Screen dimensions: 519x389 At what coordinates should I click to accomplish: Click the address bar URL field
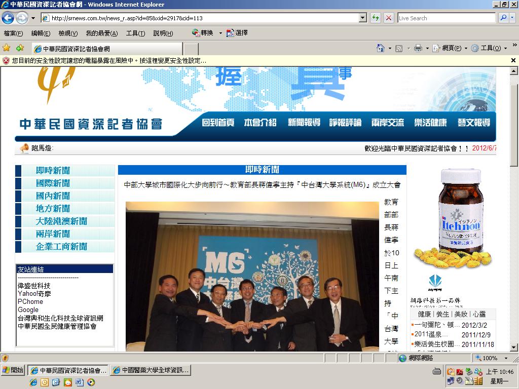tap(200, 18)
